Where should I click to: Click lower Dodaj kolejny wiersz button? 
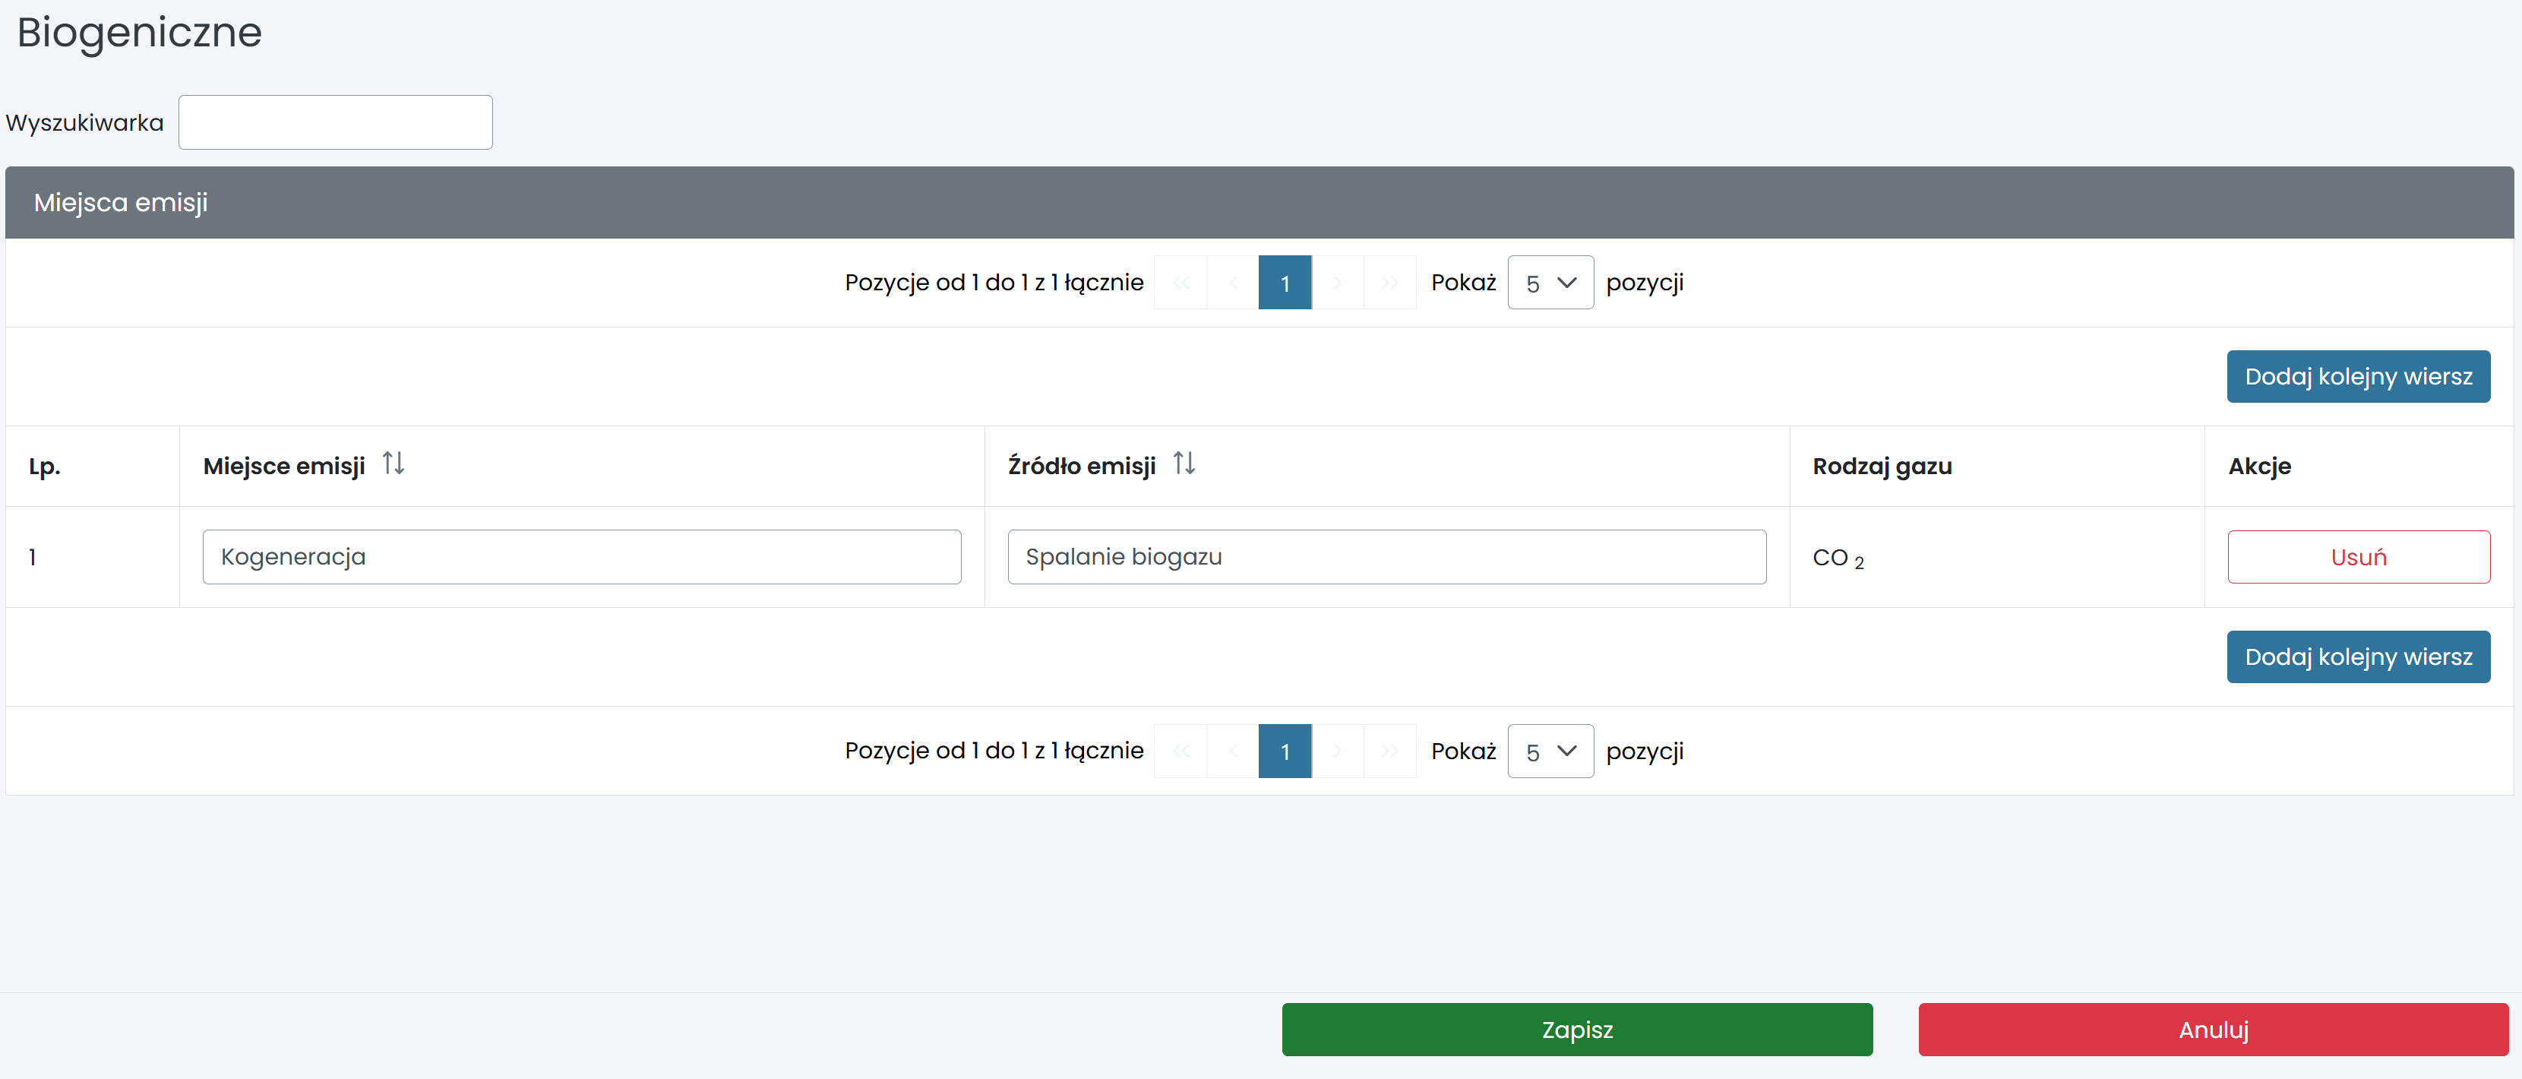tap(2357, 657)
